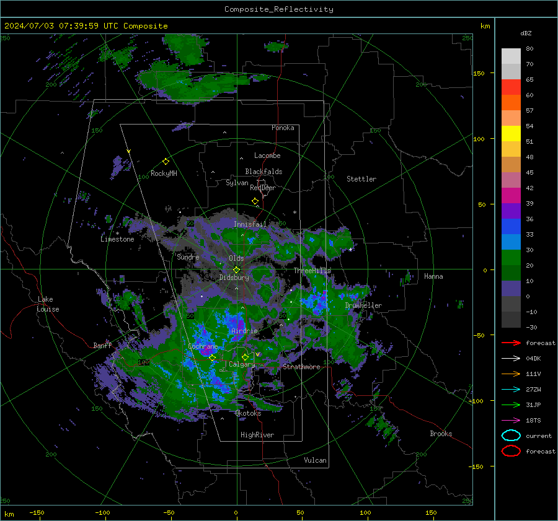Click the Innisfail city label

(250, 224)
